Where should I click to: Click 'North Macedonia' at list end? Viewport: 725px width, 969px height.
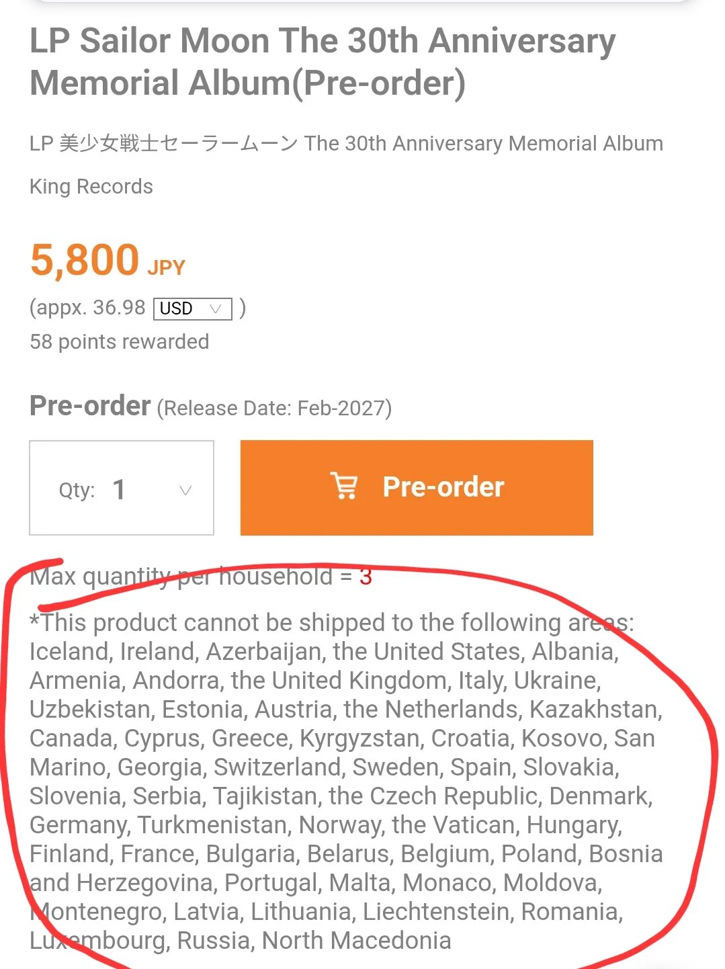(357, 941)
